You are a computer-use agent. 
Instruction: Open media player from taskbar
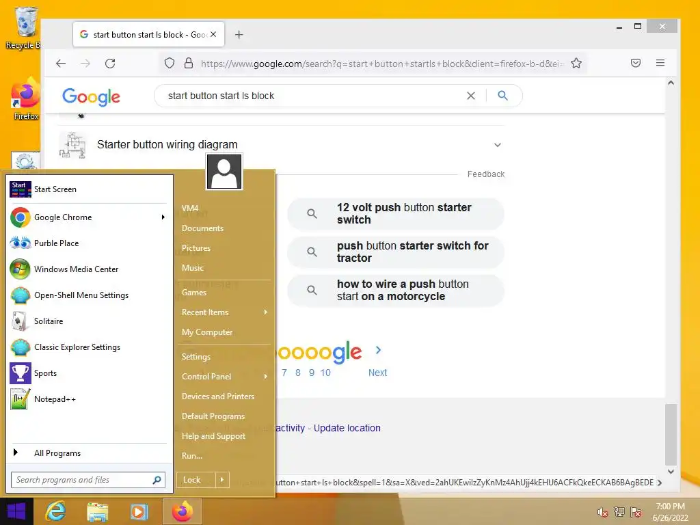click(x=139, y=511)
